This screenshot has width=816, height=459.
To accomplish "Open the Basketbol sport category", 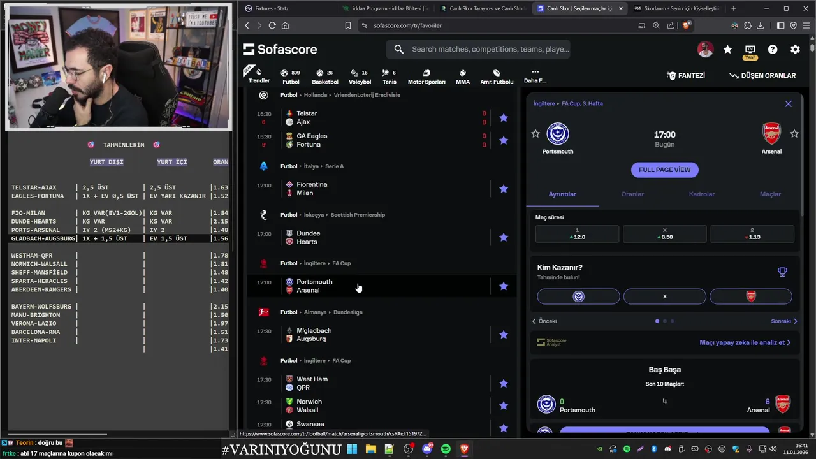I will pos(325,76).
